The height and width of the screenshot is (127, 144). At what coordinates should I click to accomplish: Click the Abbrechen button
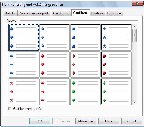(x=86, y=121)
